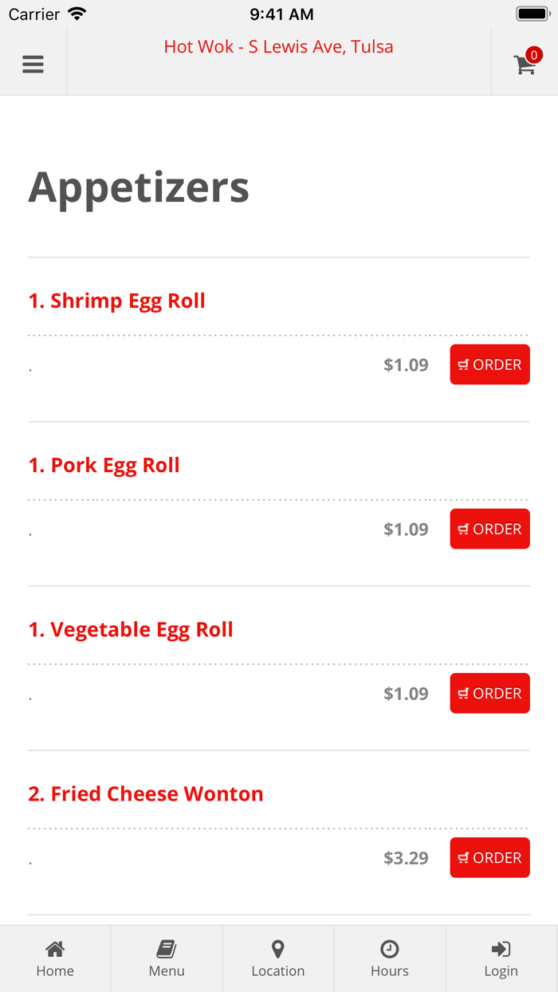Tap the Appetizers section heading

[x=139, y=187]
